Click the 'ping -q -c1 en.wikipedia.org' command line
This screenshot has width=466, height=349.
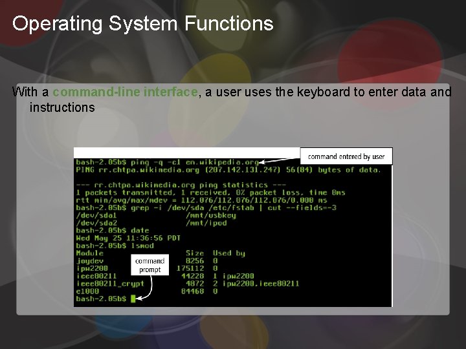click(168, 162)
